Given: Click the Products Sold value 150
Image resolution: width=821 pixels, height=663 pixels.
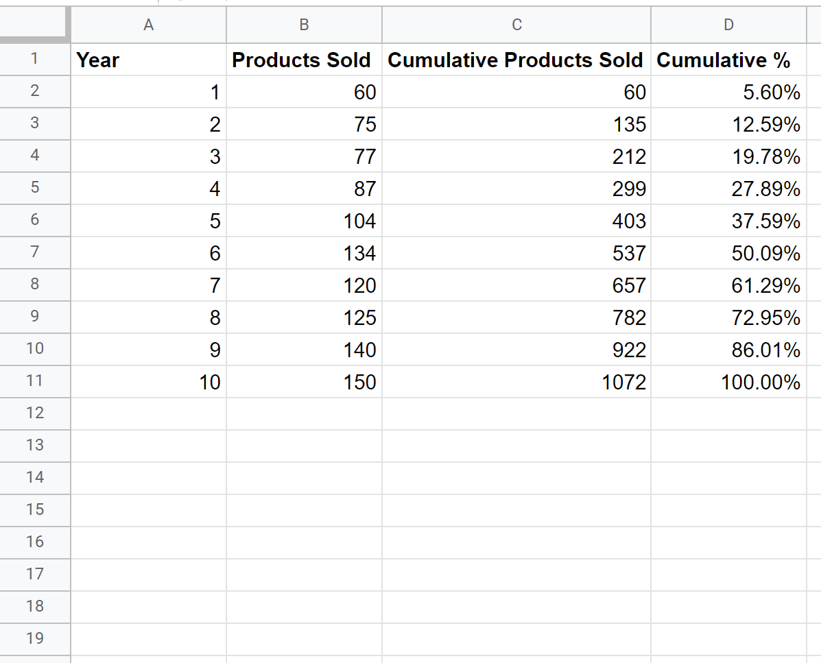Looking at the screenshot, I should [x=304, y=382].
